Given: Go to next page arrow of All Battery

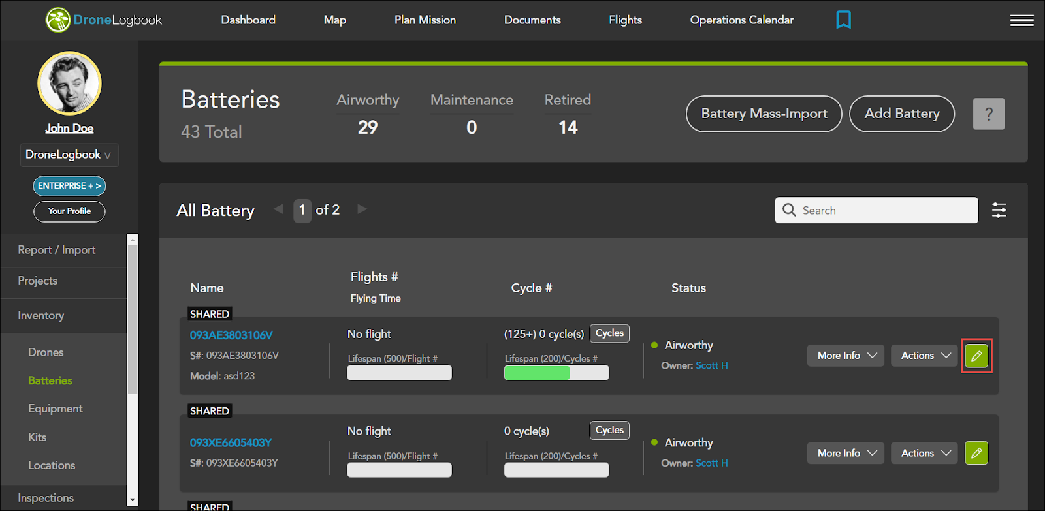Looking at the screenshot, I should point(362,209).
